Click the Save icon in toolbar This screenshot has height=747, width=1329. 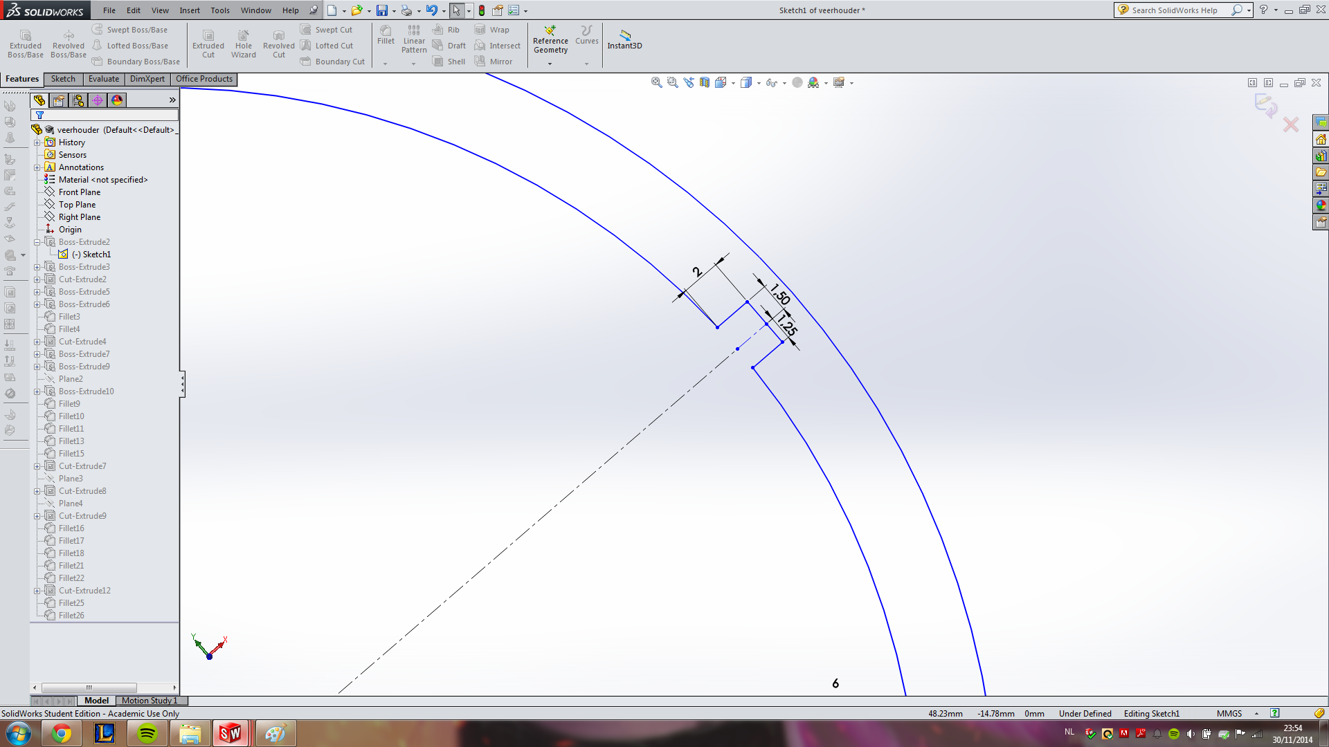coord(382,10)
